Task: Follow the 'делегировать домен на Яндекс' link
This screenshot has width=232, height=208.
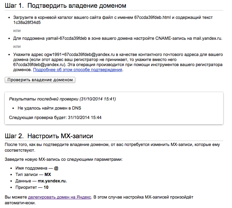Action: (x=60, y=197)
